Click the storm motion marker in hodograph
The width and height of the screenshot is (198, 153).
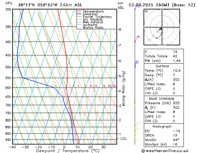click(x=161, y=29)
